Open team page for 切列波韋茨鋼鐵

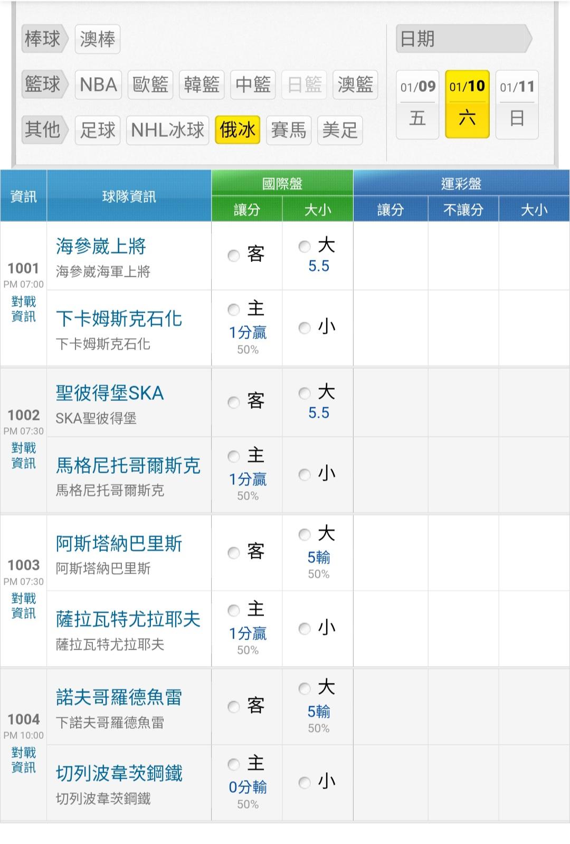pyautogui.click(x=119, y=773)
